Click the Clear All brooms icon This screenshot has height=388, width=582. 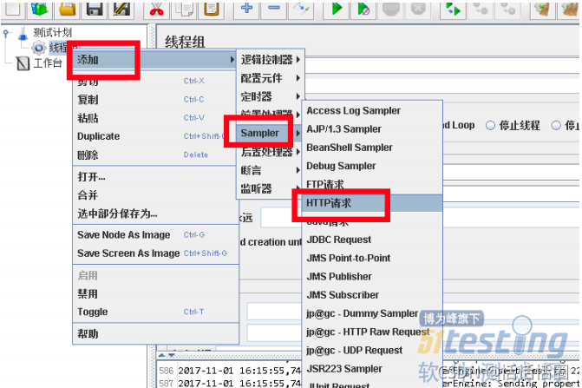tap(569, 8)
